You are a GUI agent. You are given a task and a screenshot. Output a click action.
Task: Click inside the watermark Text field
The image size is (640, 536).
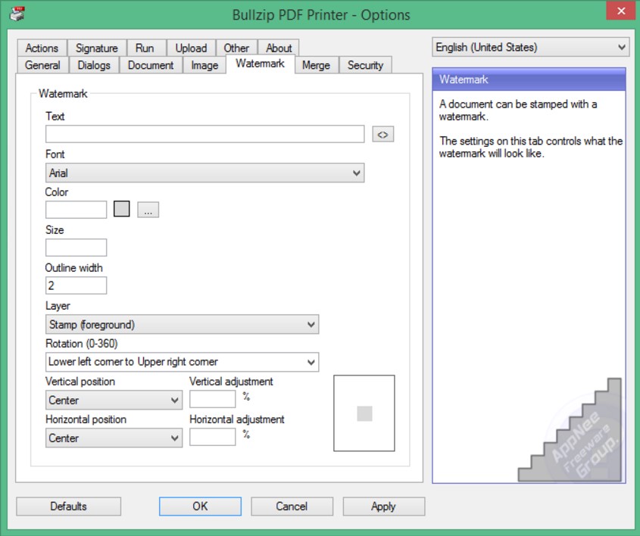point(204,133)
